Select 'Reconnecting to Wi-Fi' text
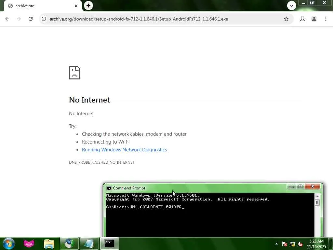Screen dimensions: 333x250 coord(106,142)
